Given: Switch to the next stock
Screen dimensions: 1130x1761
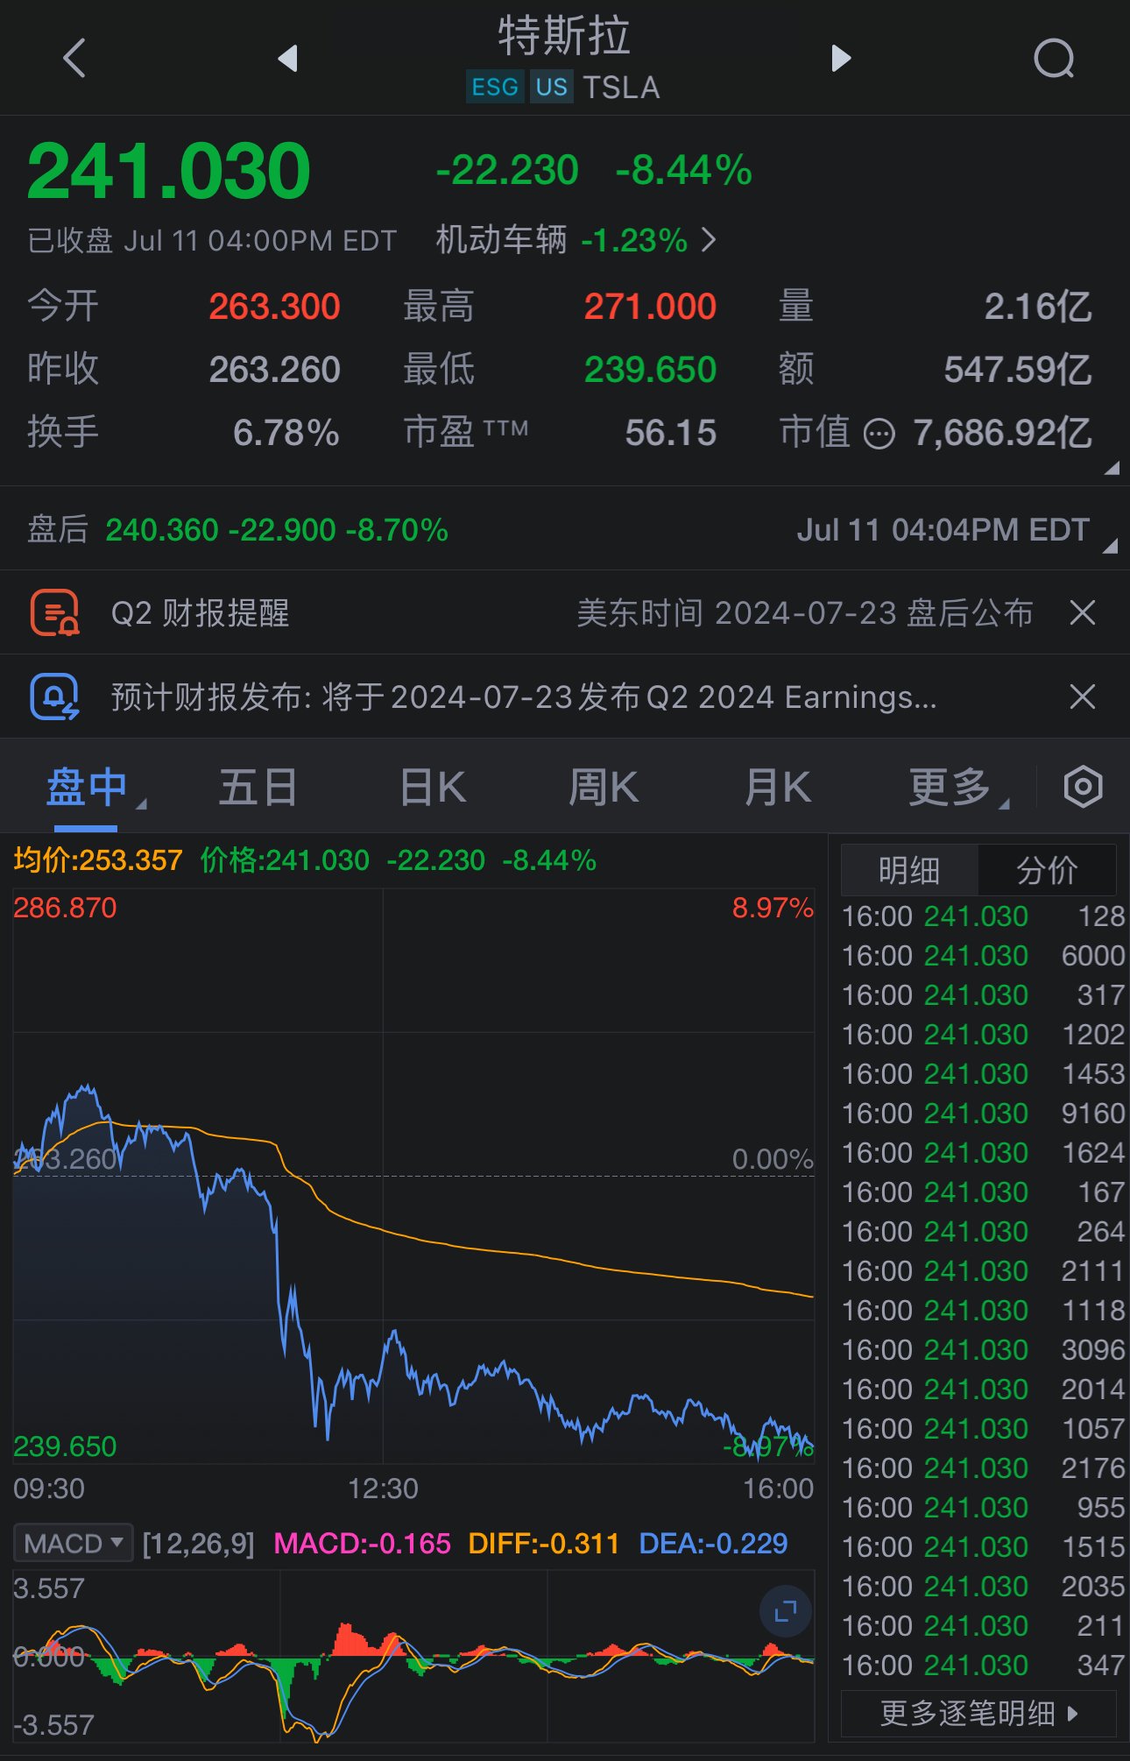Looking at the screenshot, I should 841,59.
